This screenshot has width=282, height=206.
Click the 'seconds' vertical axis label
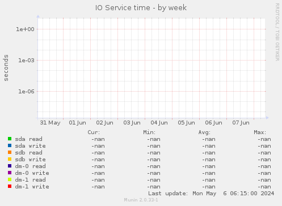[6, 68]
